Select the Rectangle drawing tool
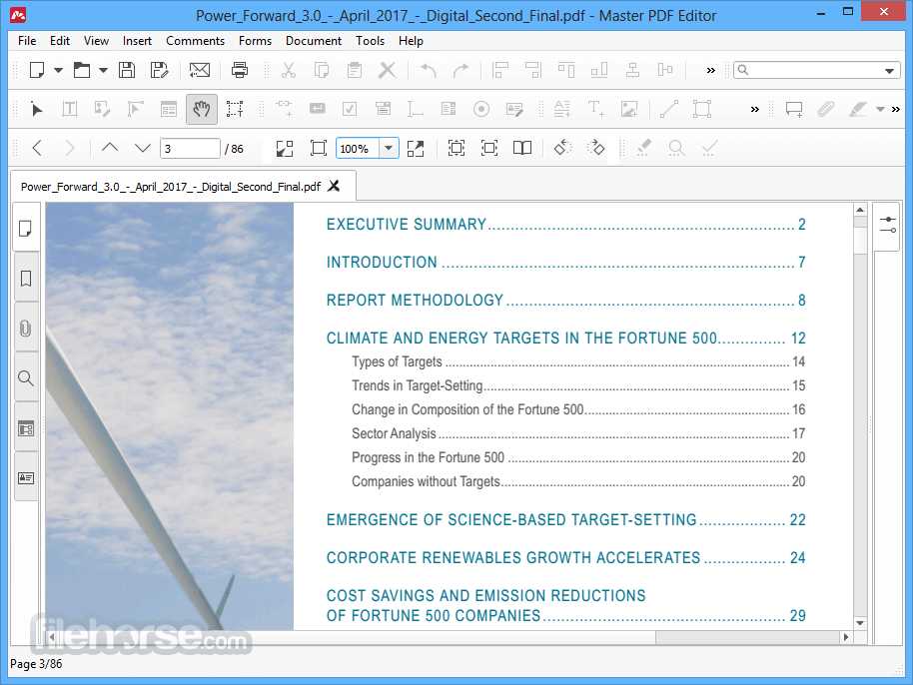The width and height of the screenshot is (913, 685). pos(702,109)
